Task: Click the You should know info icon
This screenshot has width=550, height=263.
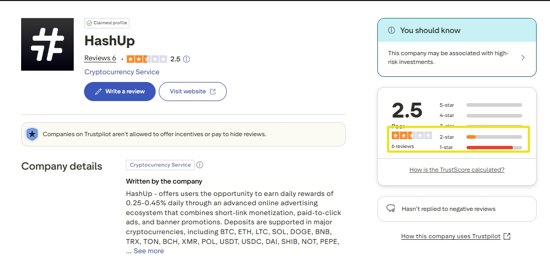Action: (392, 30)
